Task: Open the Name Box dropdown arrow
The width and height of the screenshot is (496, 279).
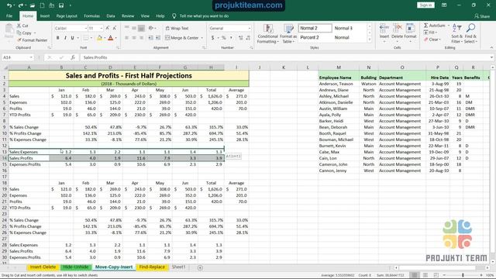Action: point(31,57)
